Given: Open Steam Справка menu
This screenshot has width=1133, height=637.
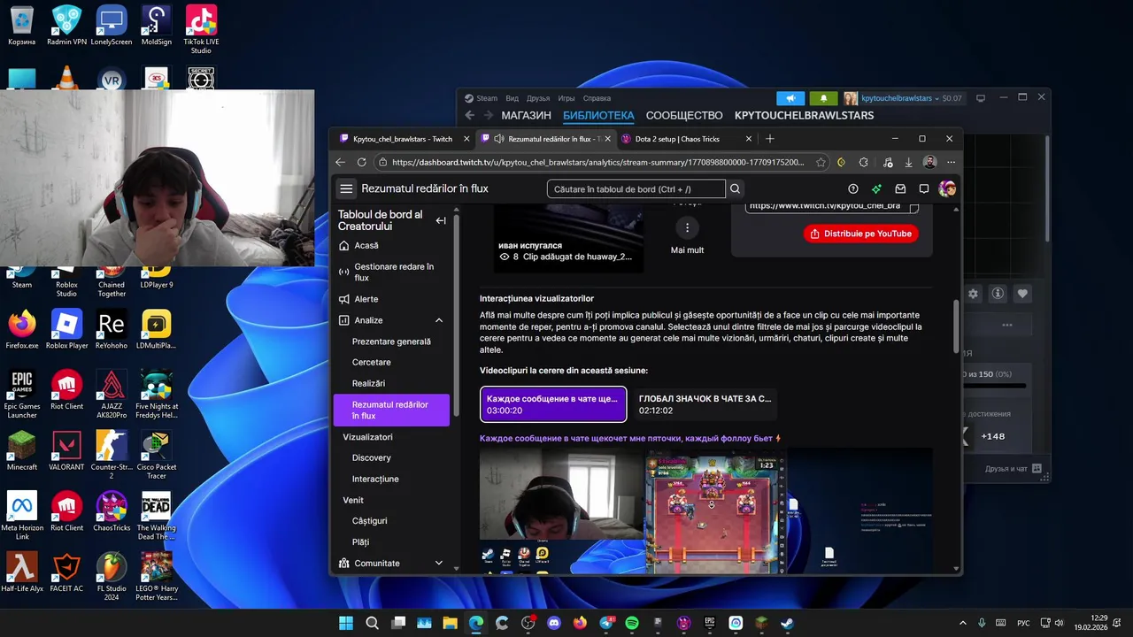Looking at the screenshot, I should pos(597,98).
